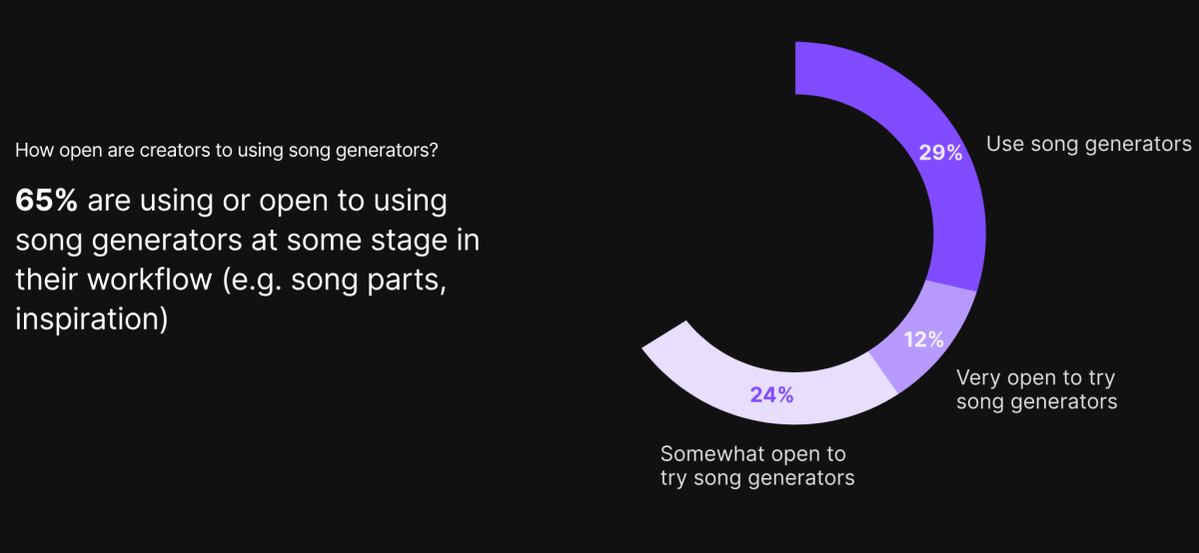This screenshot has height=553, width=1199.
Task: Click the "Very open to try song generators" label
Action: pyautogui.click(x=1036, y=390)
